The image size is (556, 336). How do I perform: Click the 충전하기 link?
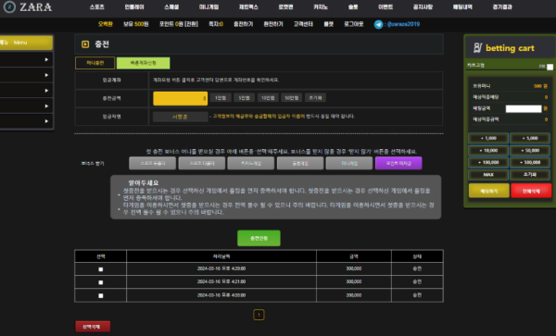(243, 24)
